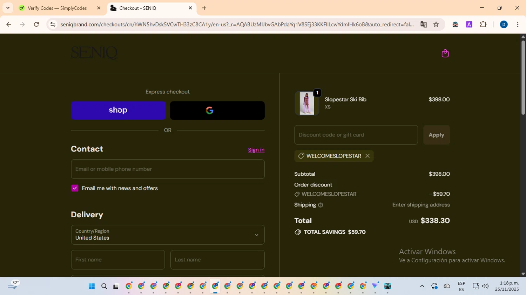Open the Chrome three-dot menu
Image resolution: width=526 pixels, height=295 pixels.
pyautogui.click(x=518, y=24)
